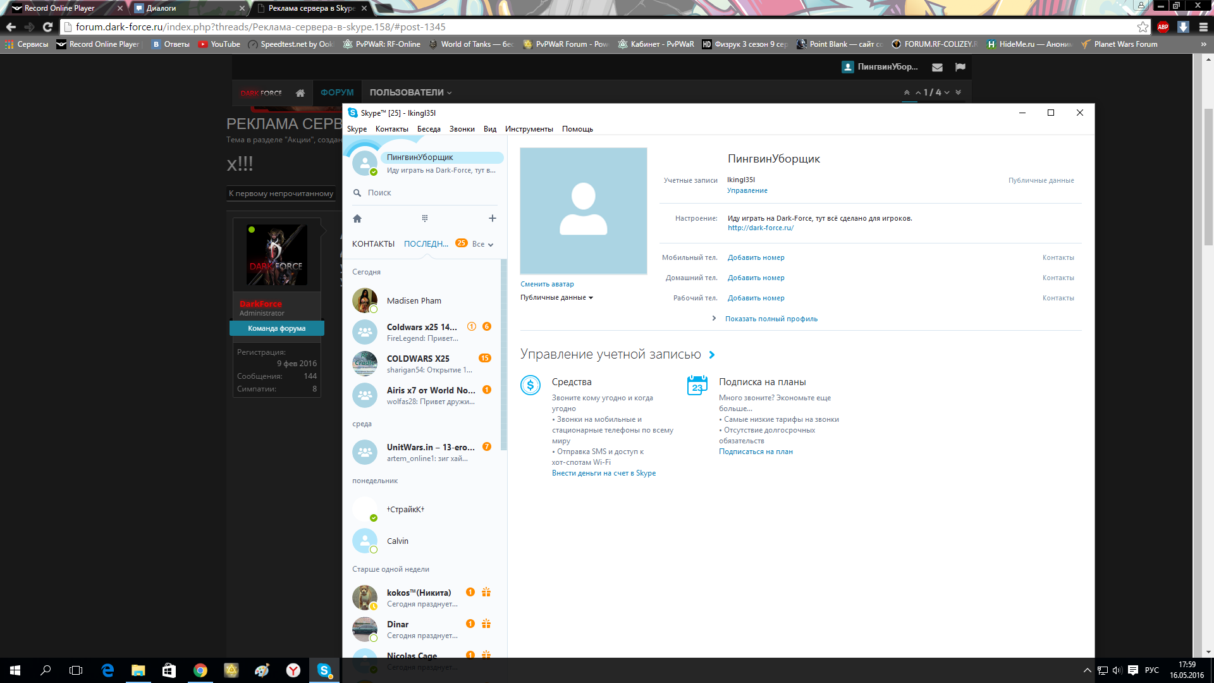Click gift icon next to kokos
The image size is (1214, 683).
click(486, 593)
